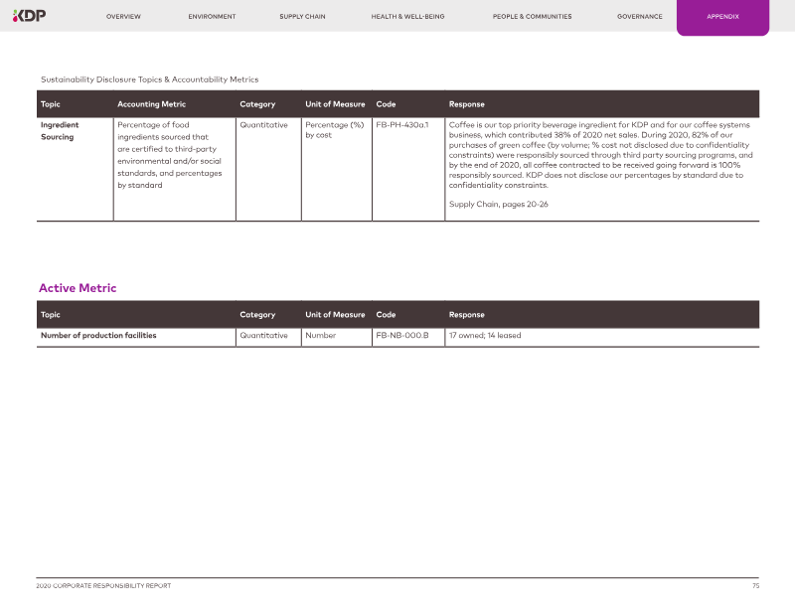Select the FB-NB-000.B code cell
The height and width of the screenshot is (614, 795).
point(401,336)
